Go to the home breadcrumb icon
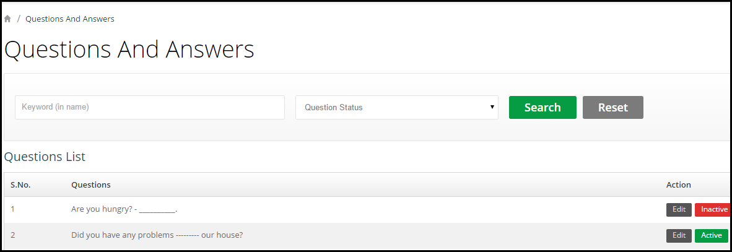 pyautogui.click(x=7, y=19)
